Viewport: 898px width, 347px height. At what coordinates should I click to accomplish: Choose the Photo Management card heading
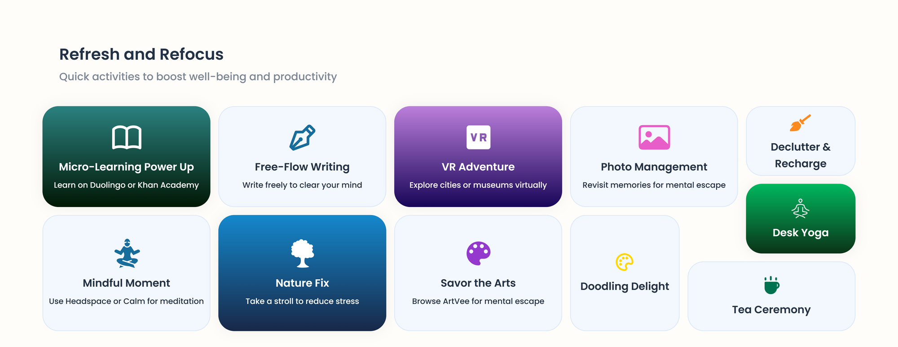[654, 167]
